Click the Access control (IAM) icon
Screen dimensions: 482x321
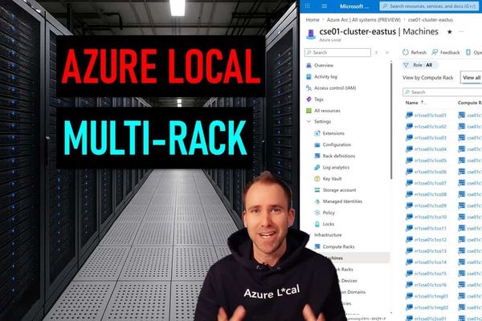(x=309, y=88)
